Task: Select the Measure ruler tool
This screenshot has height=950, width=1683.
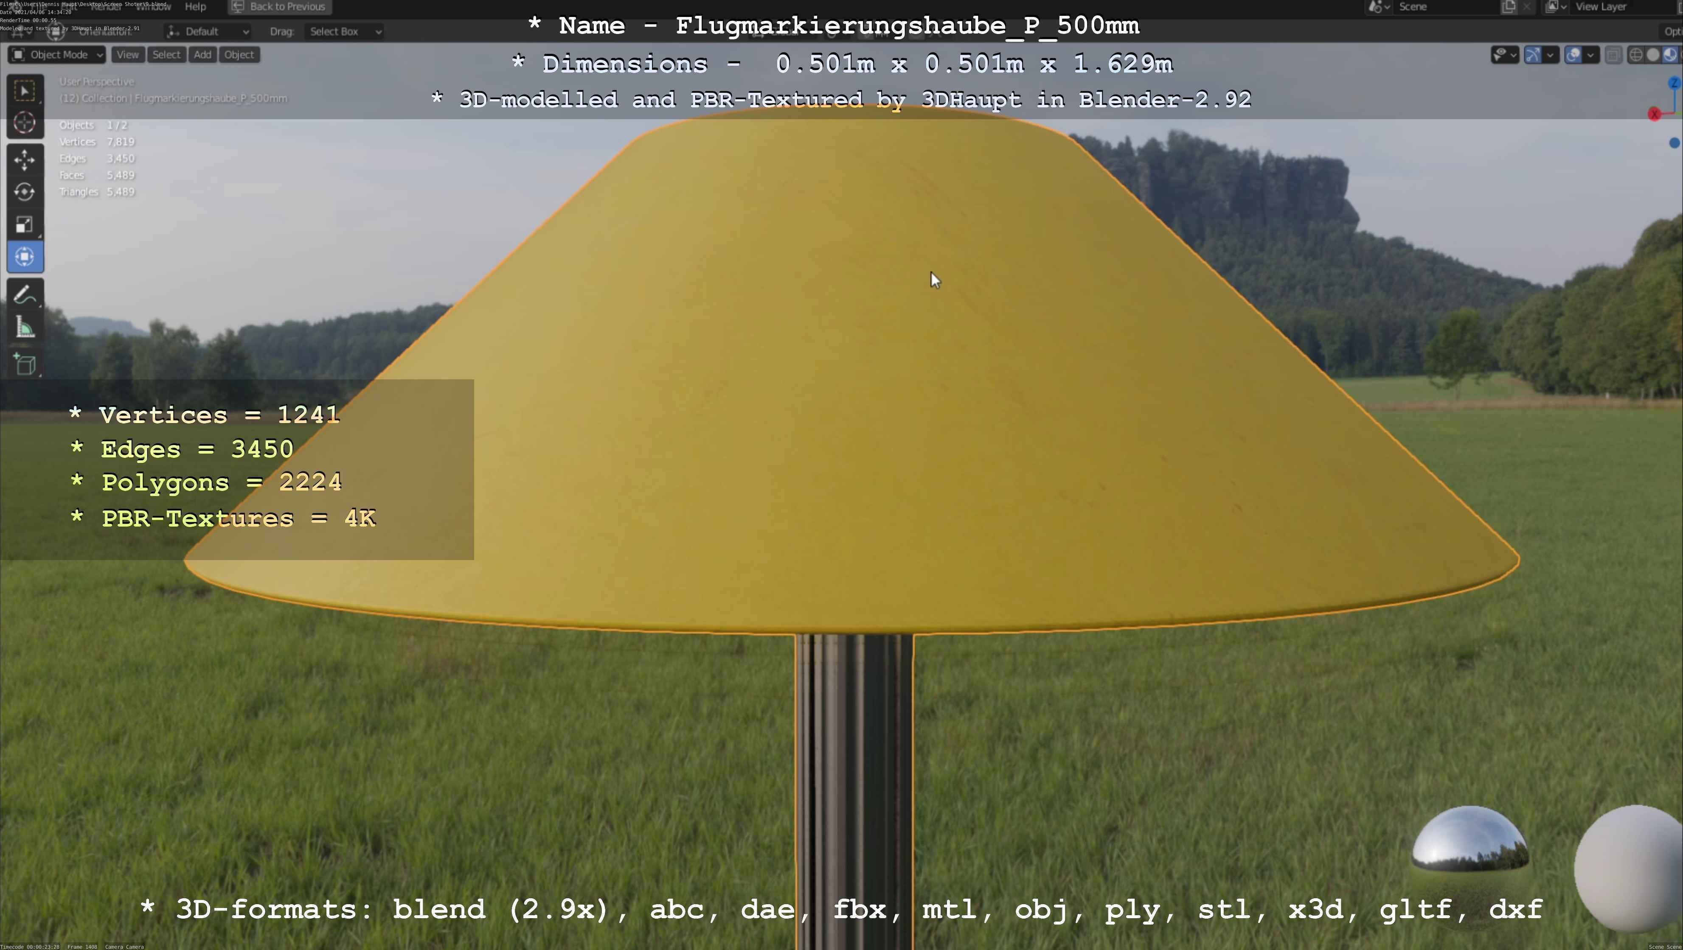Action: pyautogui.click(x=25, y=327)
